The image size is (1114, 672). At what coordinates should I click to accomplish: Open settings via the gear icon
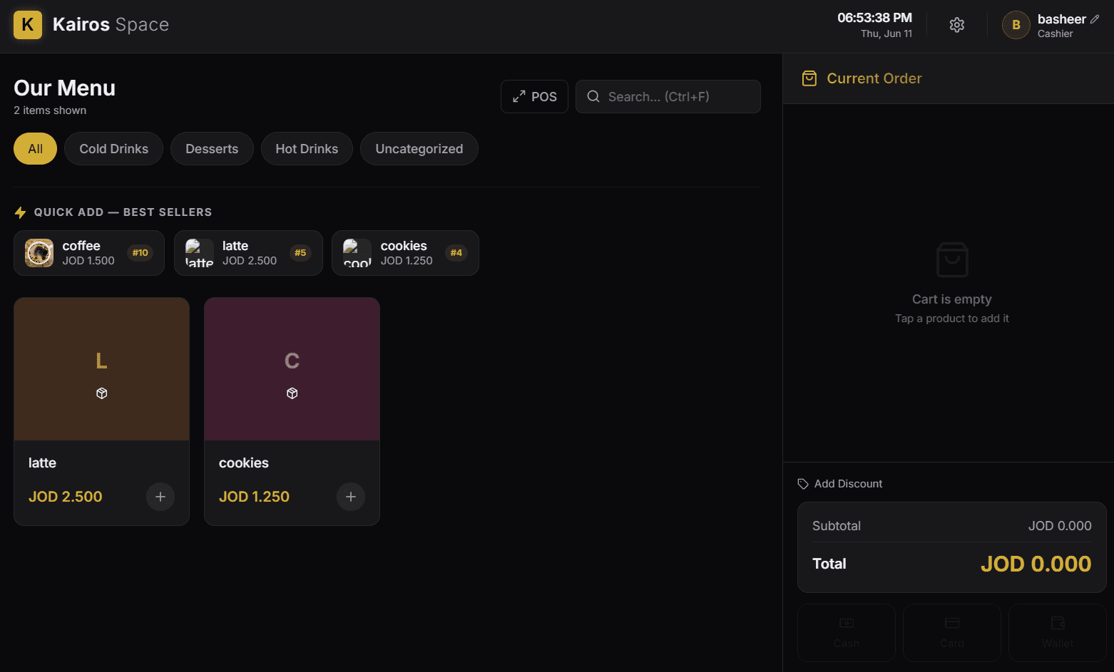pos(957,25)
